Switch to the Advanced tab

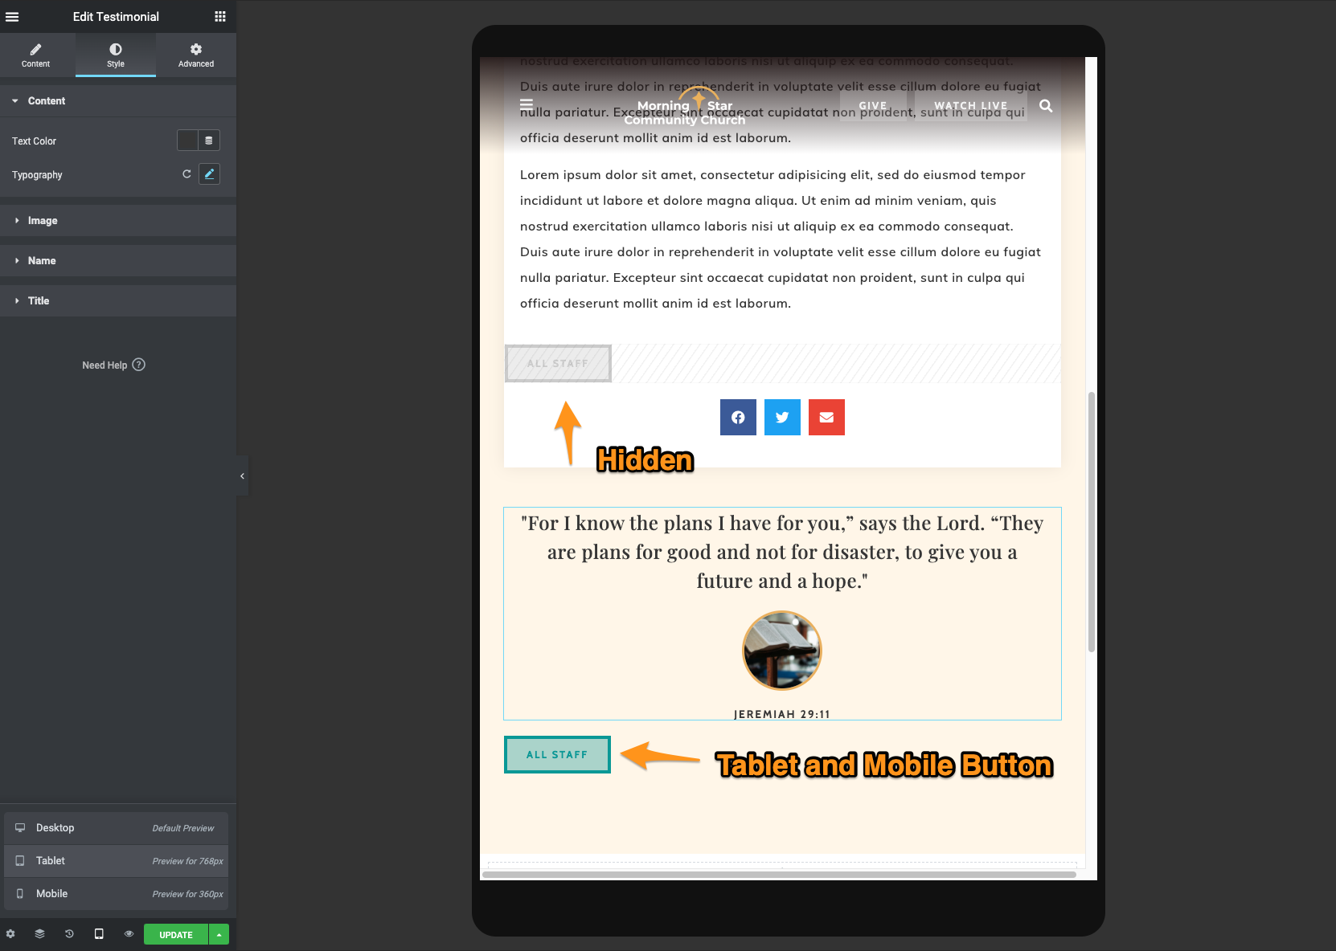(x=196, y=55)
